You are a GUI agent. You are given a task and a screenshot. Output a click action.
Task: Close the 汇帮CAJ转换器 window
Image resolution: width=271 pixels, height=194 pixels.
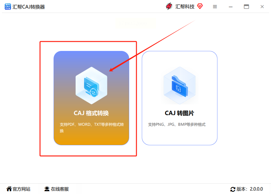coord(262,7)
